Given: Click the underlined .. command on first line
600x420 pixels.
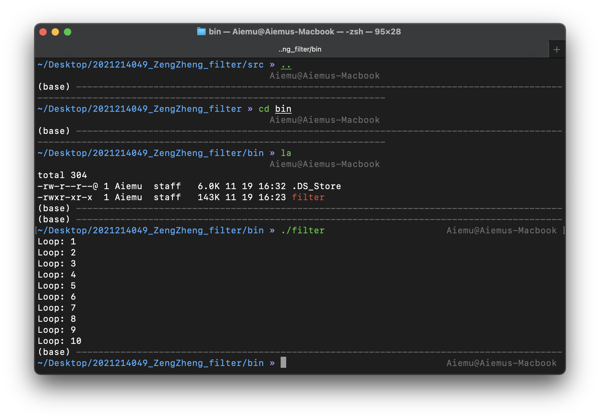Looking at the screenshot, I should (286, 65).
